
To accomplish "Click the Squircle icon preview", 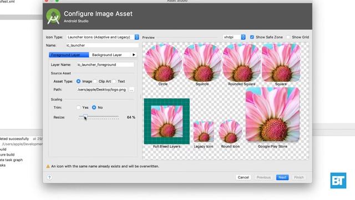I will pyautogui.click(x=202, y=63).
